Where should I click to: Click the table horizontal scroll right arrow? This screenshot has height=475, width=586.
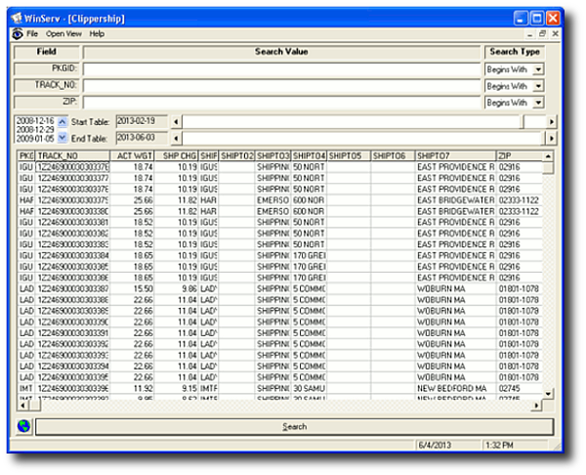536,405
